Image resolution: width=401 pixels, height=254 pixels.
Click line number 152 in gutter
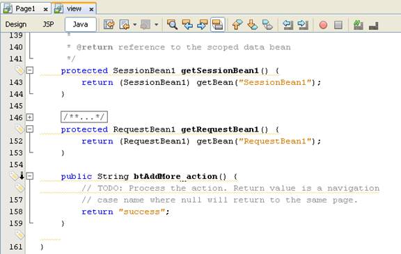(16, 141)
